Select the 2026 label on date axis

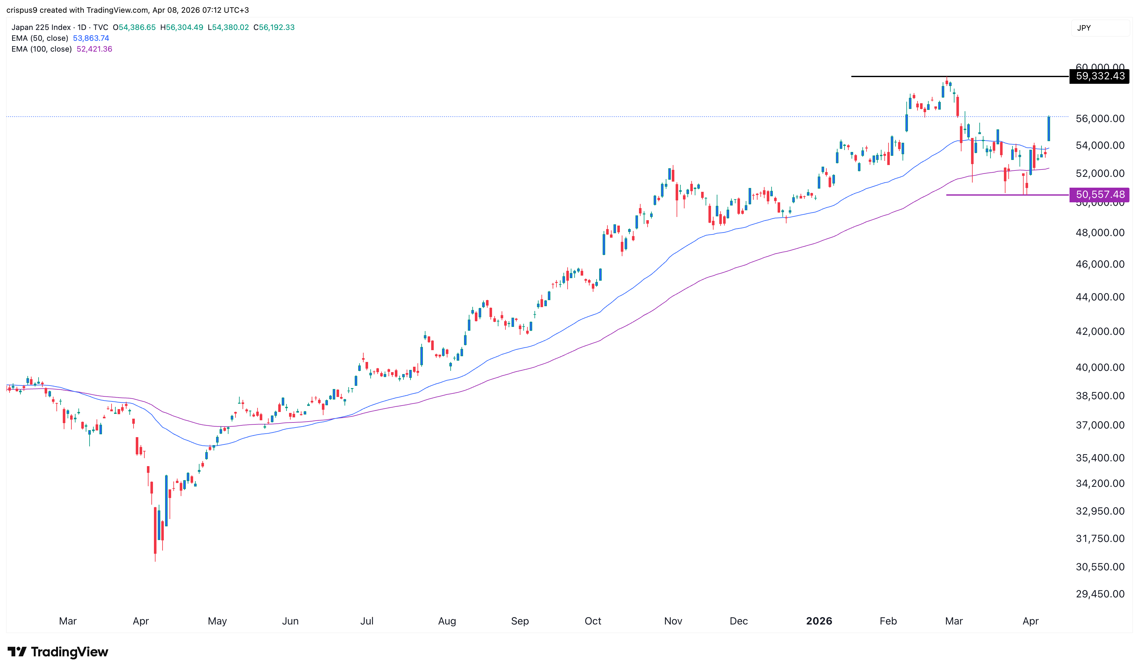tap(819, 621)
